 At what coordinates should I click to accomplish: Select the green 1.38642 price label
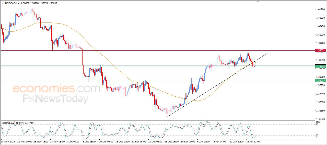pyautogui.click(x=320, y=66)
